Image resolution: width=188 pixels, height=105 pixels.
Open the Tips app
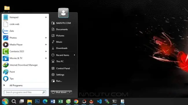25,79
